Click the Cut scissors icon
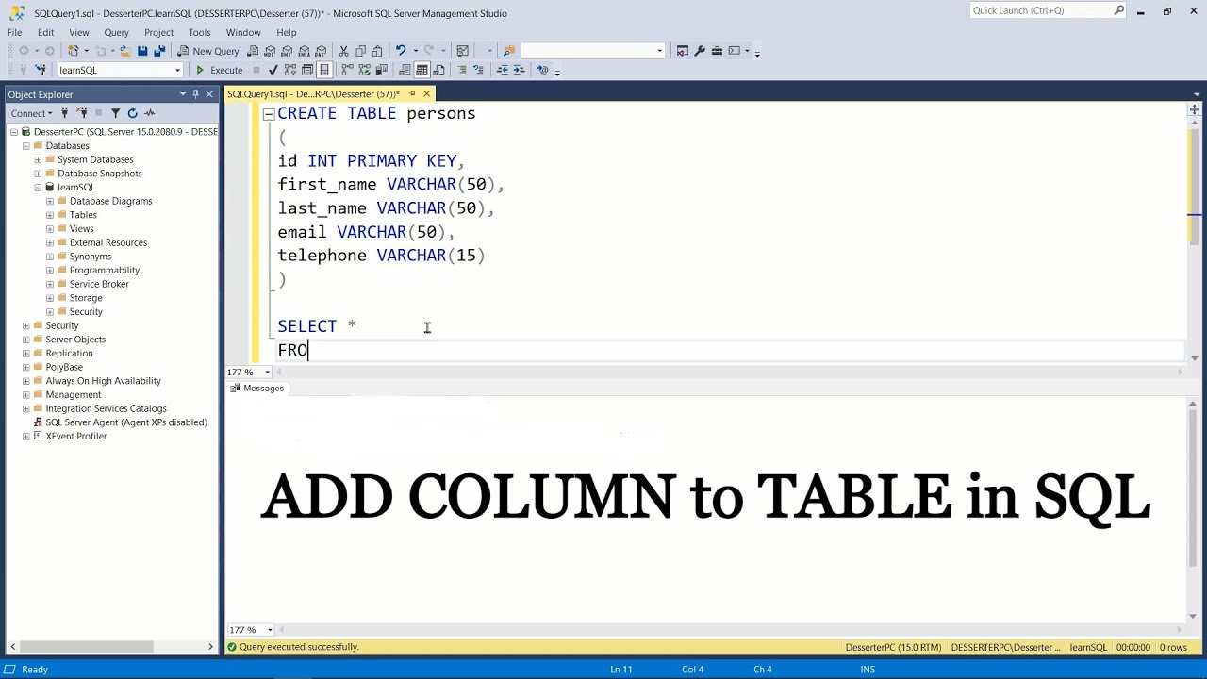The height and width of the screenshot is (679, 1207). (344, 51)
